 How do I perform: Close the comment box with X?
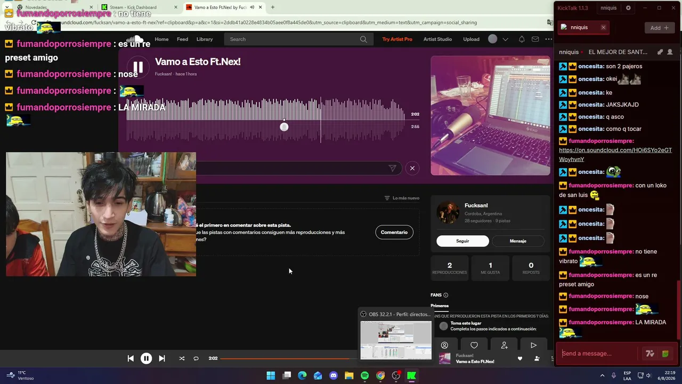point(412,168)
